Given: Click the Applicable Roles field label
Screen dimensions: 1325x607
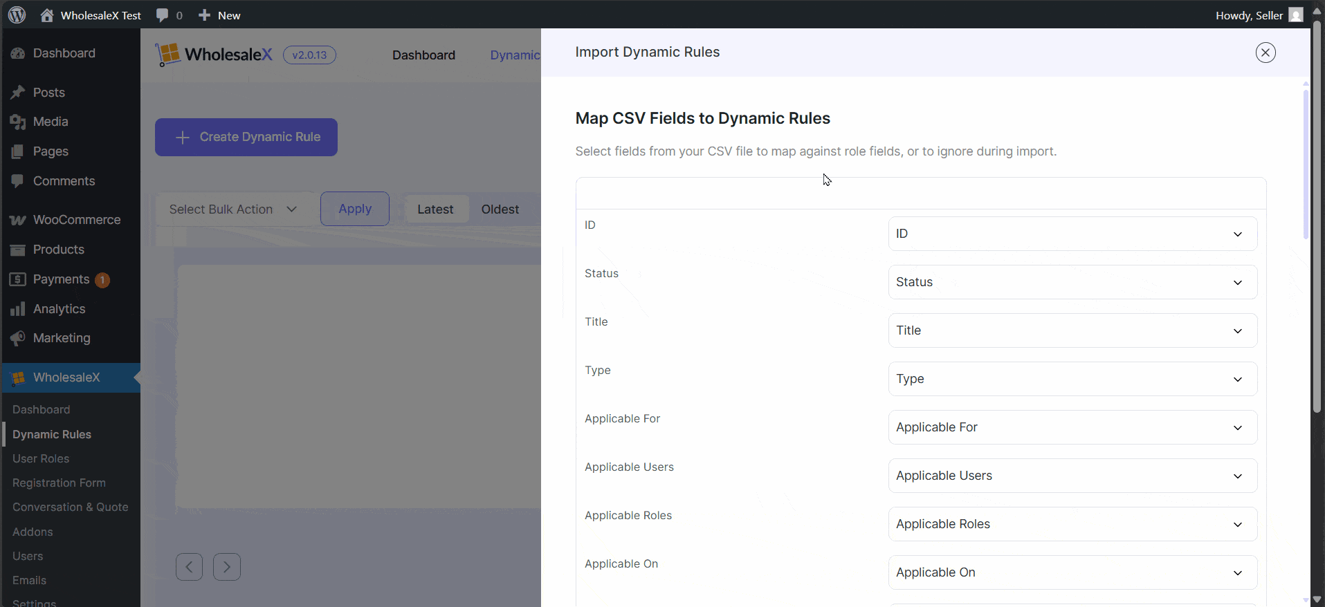Looking at the screenshot, I should (x=628, y=516).
